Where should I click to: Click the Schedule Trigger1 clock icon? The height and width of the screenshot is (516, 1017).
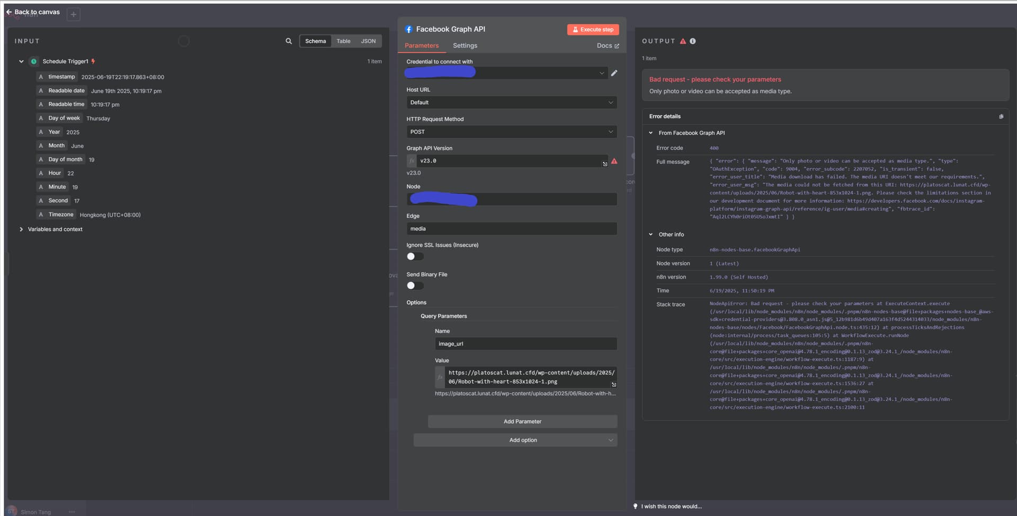pyautogui.click(x=34, y=61)
